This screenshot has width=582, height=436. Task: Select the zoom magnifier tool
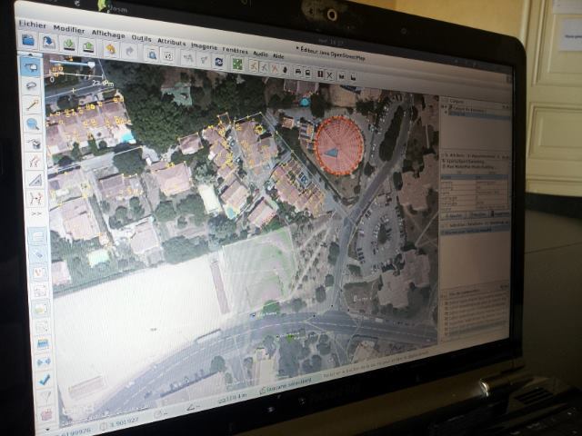pos(33,124)
